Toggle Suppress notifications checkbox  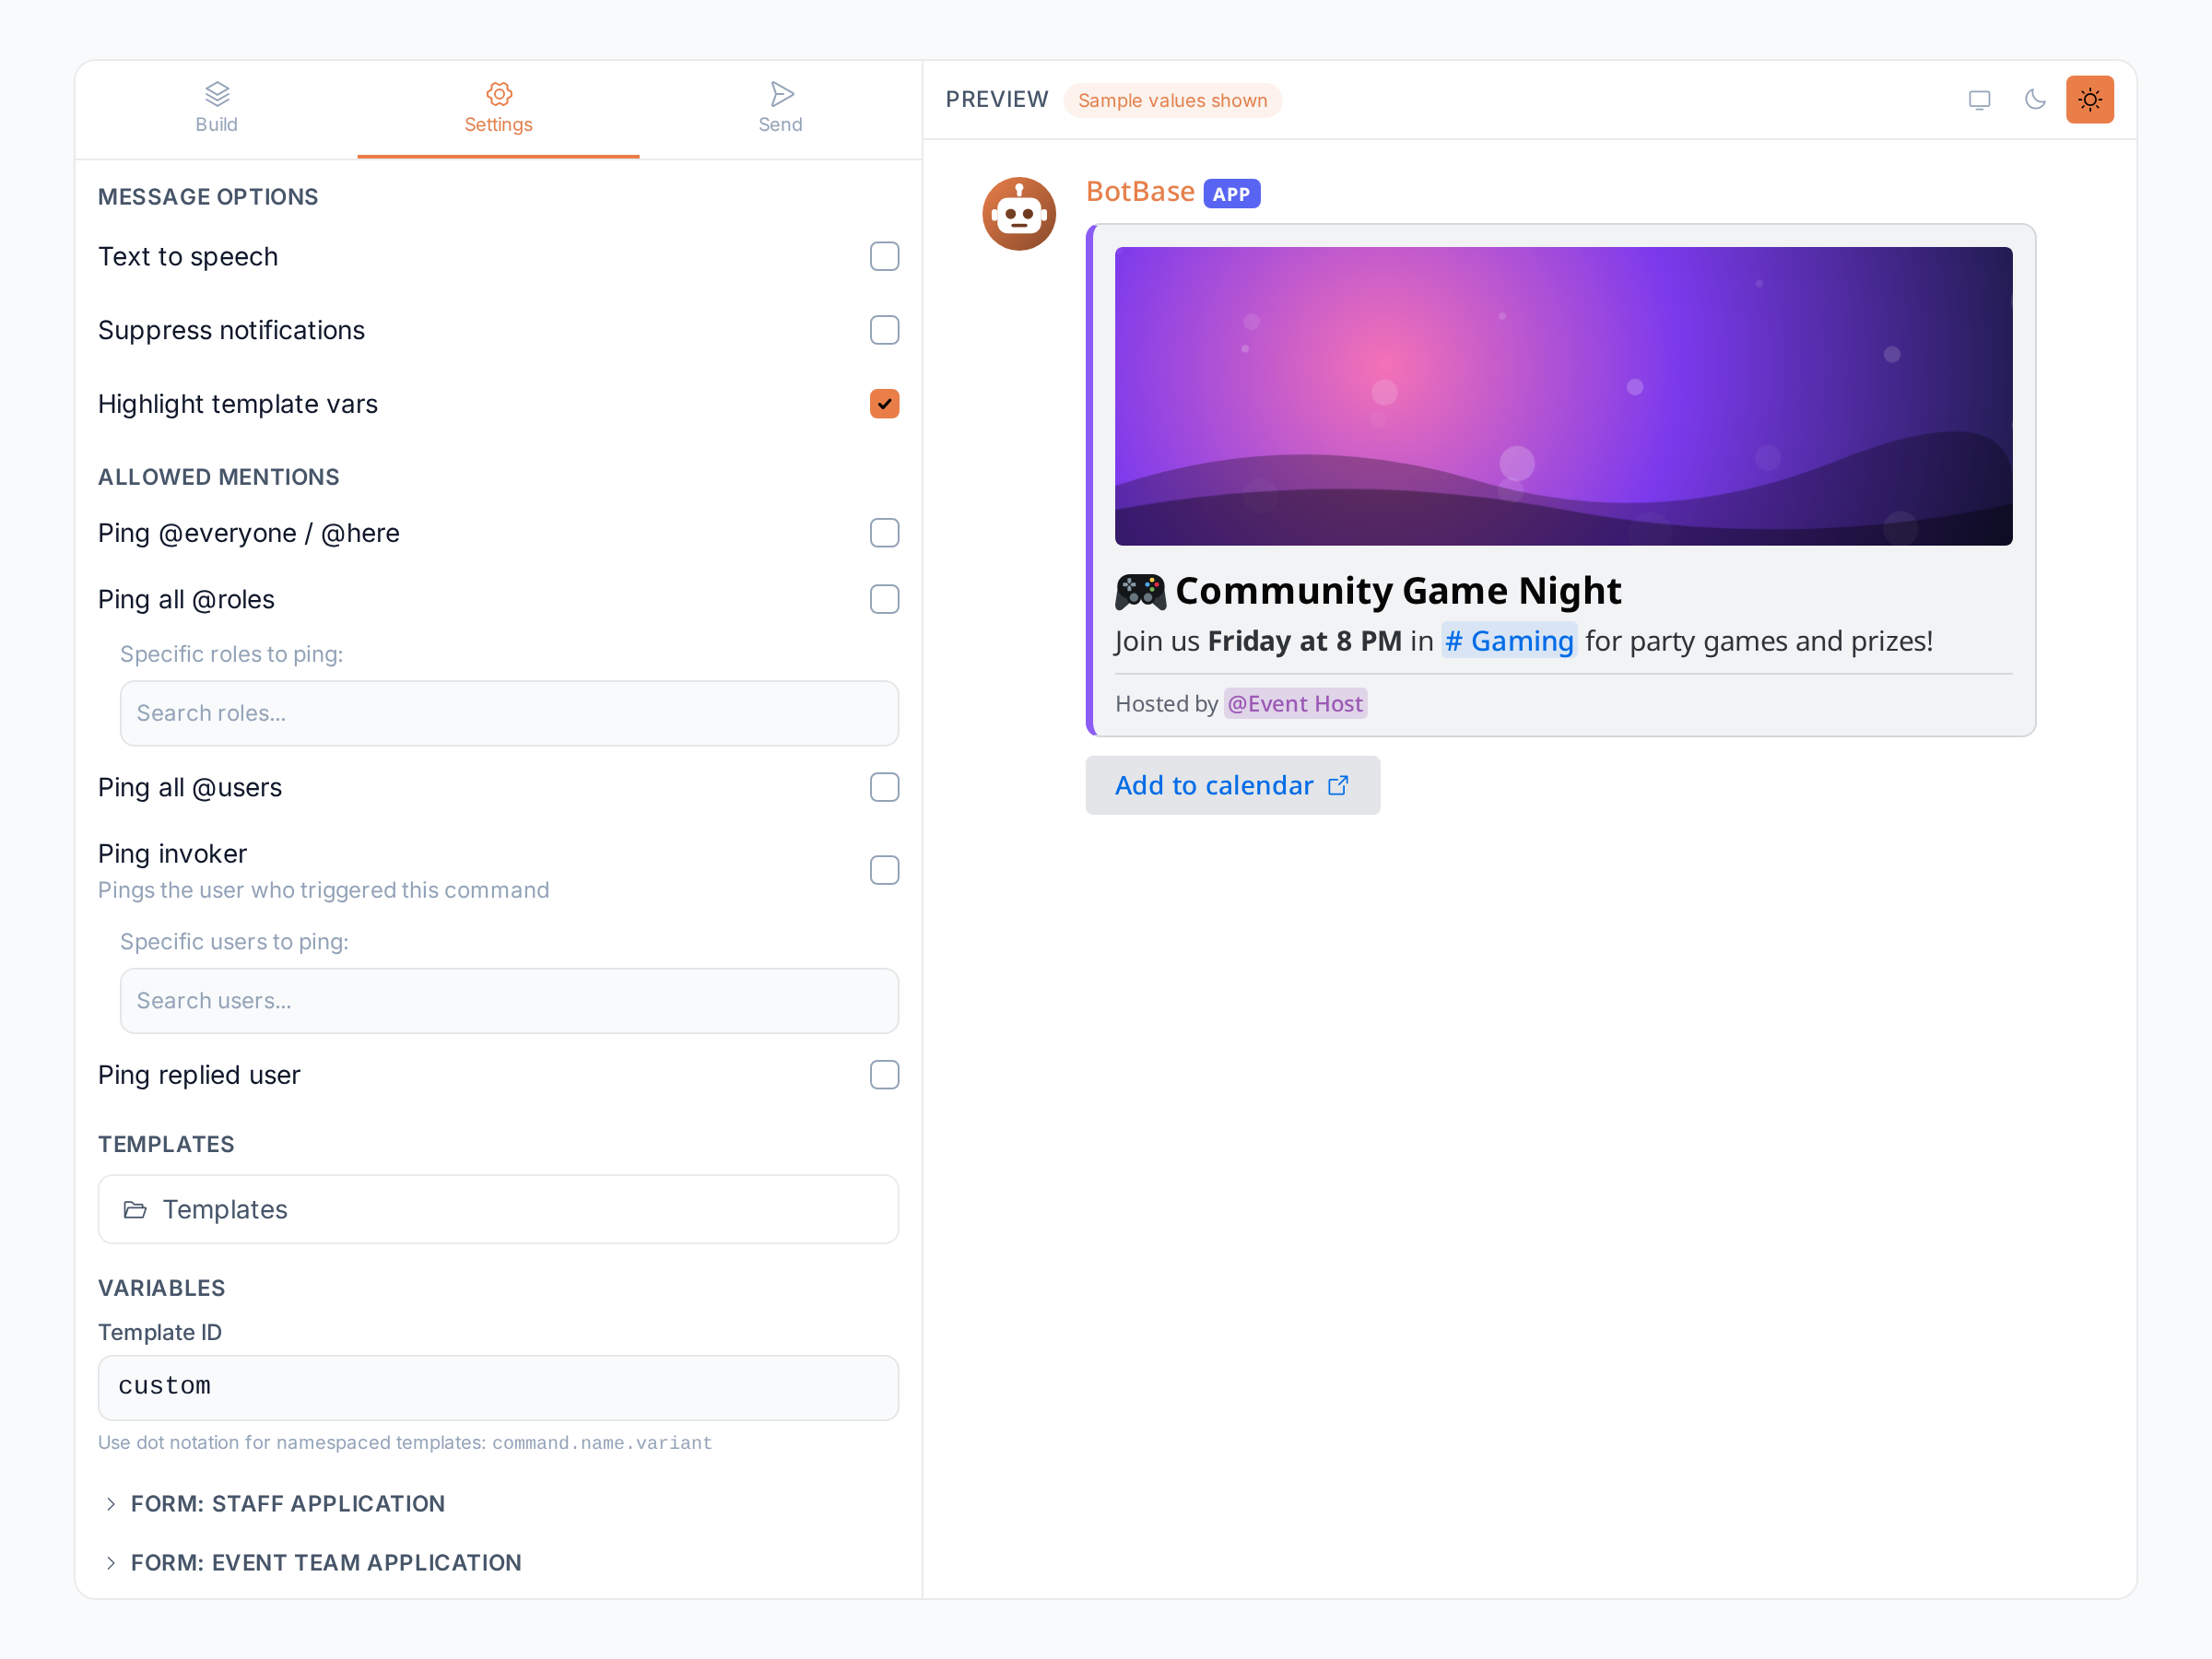(x=884, y=330)
